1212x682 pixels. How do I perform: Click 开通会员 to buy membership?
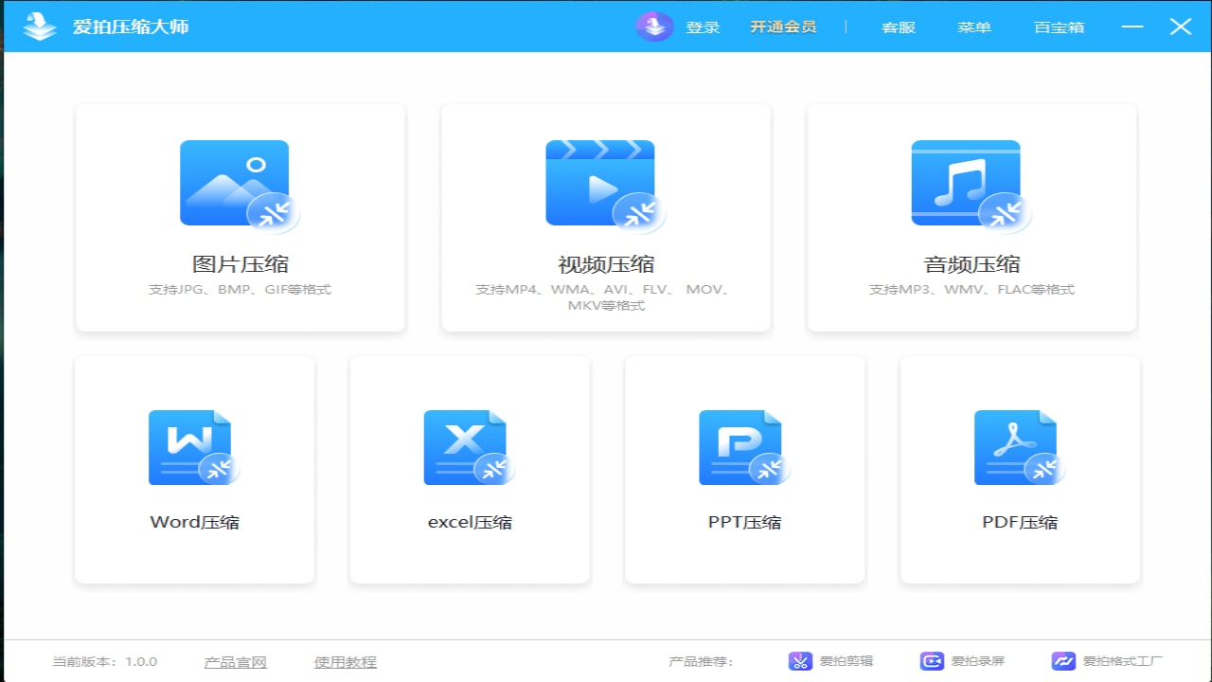783,27
